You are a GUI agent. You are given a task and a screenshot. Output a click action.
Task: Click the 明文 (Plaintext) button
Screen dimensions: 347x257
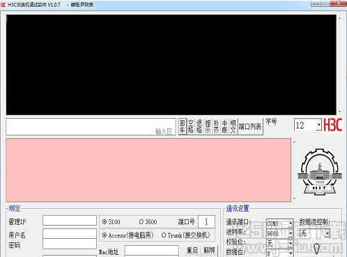(233, 126)
